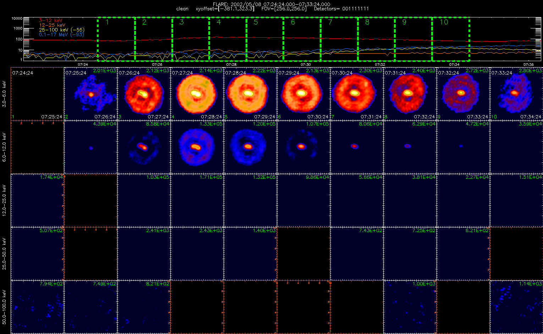Select the 3-6 keV image with peak 2.40E+03
Image resolution: width=543 pixels, height=334 pixels.
pyautogui.click(x=410, y=93)
